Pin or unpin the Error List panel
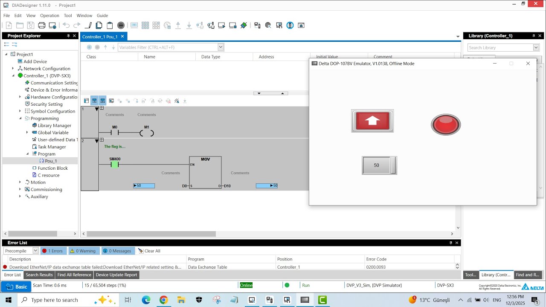Viewport: 546px width, 307px height. [x=451, y=243]
